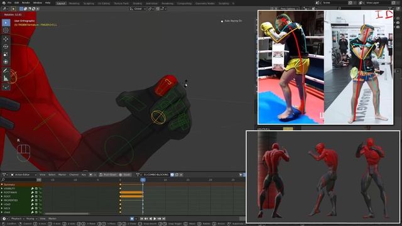This screenshot has width=402, height=226.
Task: Click the Action Editor horizontal scrollbar
Action: 67,213
